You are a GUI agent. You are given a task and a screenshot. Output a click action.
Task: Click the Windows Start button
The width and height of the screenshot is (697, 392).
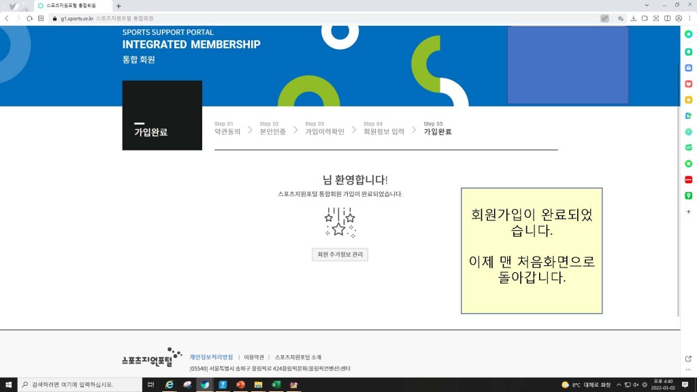(8, 385)
